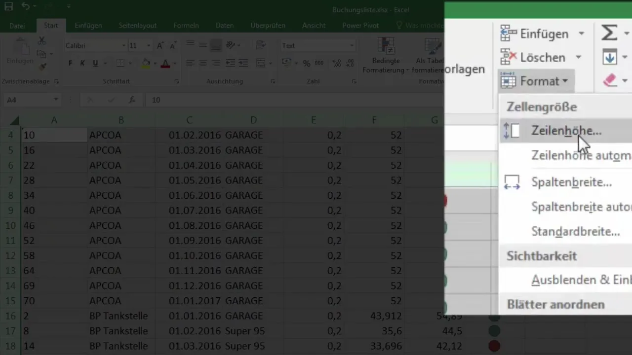The image size is (632, 355).
Task: Click the Copy icon in Zwischenablage
Action: click(x=41, y=54)
